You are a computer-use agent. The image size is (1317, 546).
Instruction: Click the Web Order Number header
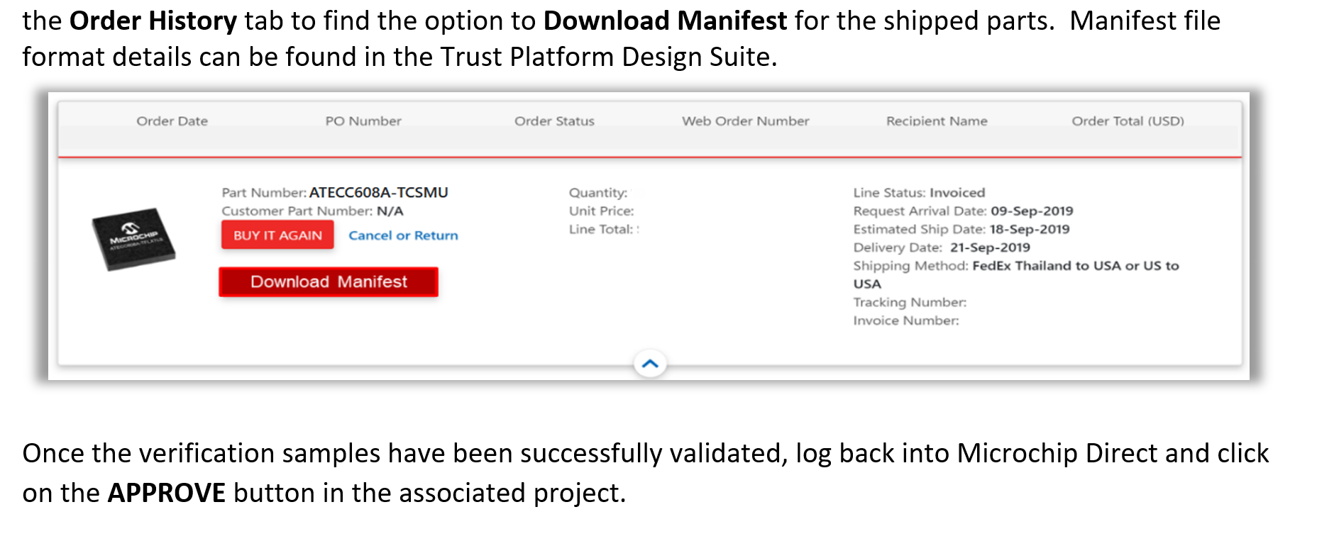pos(746,121)
